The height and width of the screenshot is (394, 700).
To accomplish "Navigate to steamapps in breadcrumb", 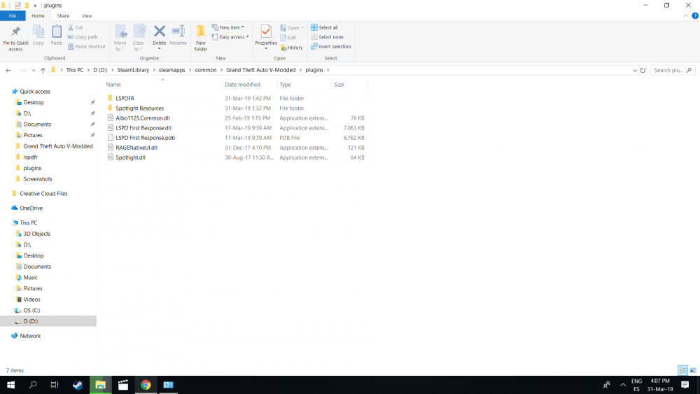I will [x=172, y=70].
